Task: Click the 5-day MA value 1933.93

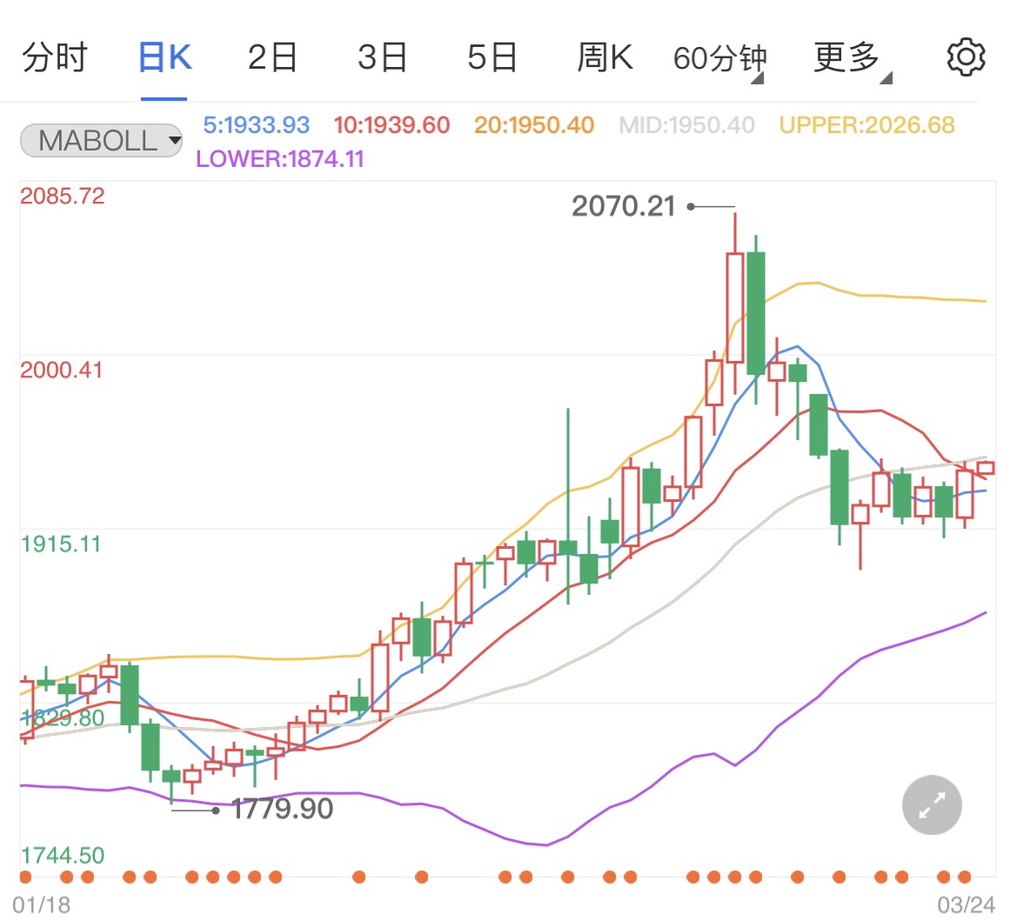Action: pos(256,125)
